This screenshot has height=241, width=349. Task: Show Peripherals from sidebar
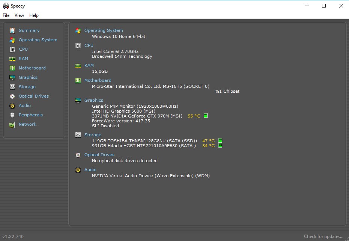click(x=31, y=115)
